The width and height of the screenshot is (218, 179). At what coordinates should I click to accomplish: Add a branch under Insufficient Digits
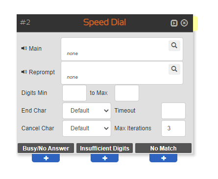[105, 158]
